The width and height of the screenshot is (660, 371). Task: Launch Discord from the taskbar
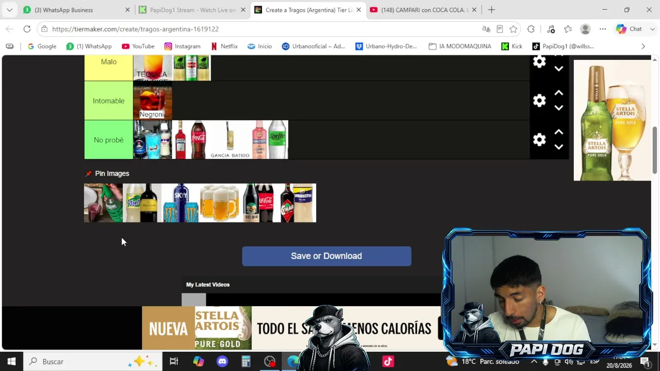222,362
